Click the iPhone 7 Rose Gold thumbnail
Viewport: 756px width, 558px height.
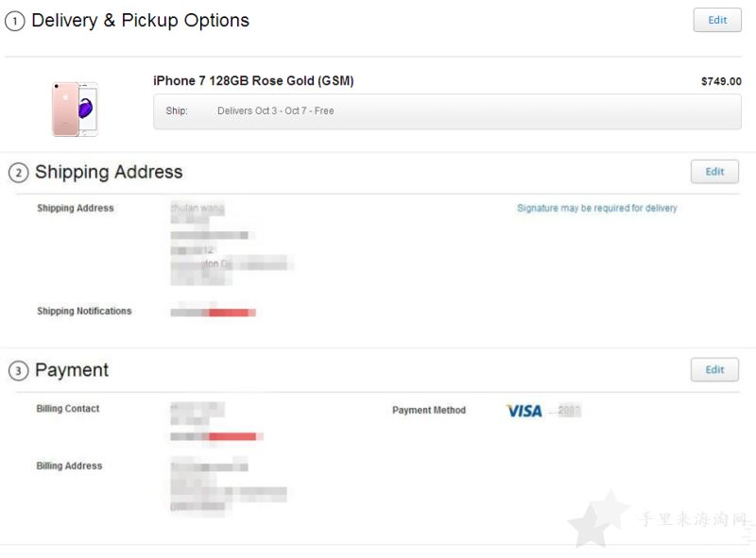pyautogui.click(x=76, y=109)
